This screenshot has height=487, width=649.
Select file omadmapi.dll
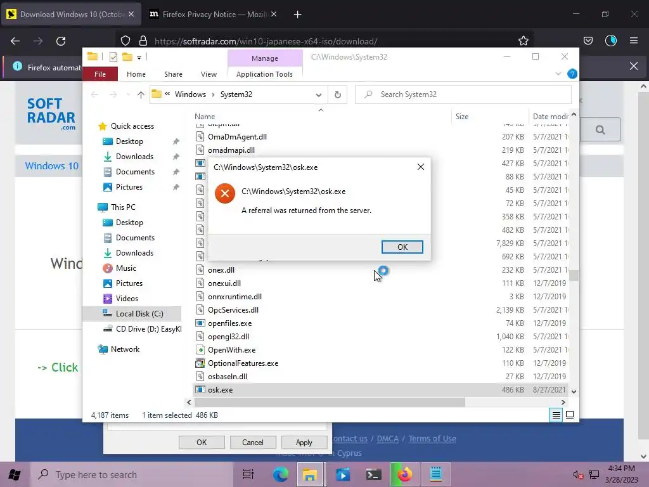(231, 150)
